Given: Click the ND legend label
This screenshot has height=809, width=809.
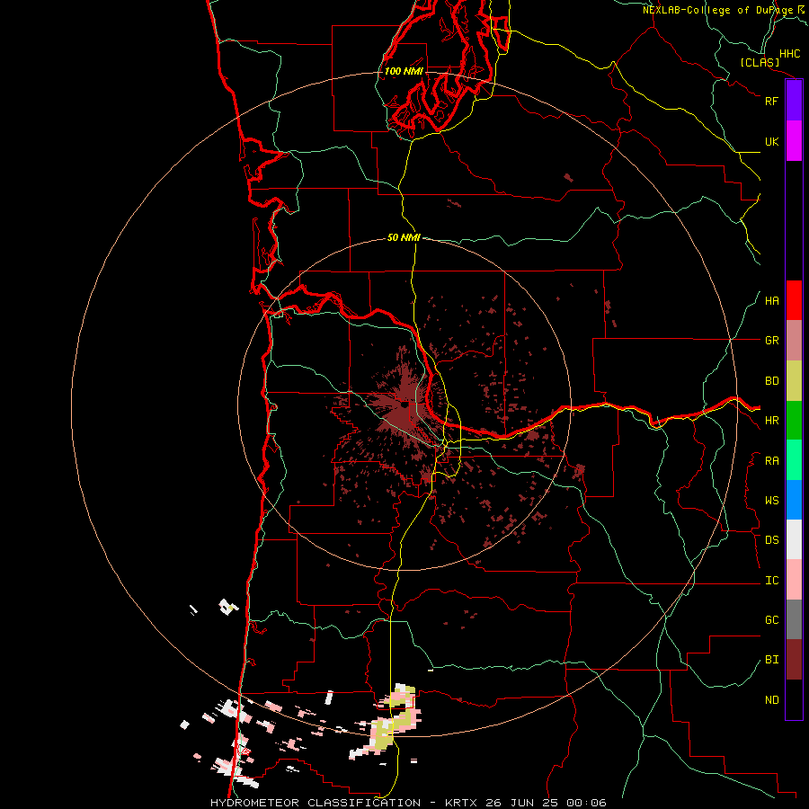Looking at the screenshot, I should pyautogui.click(x=771, y=700).
